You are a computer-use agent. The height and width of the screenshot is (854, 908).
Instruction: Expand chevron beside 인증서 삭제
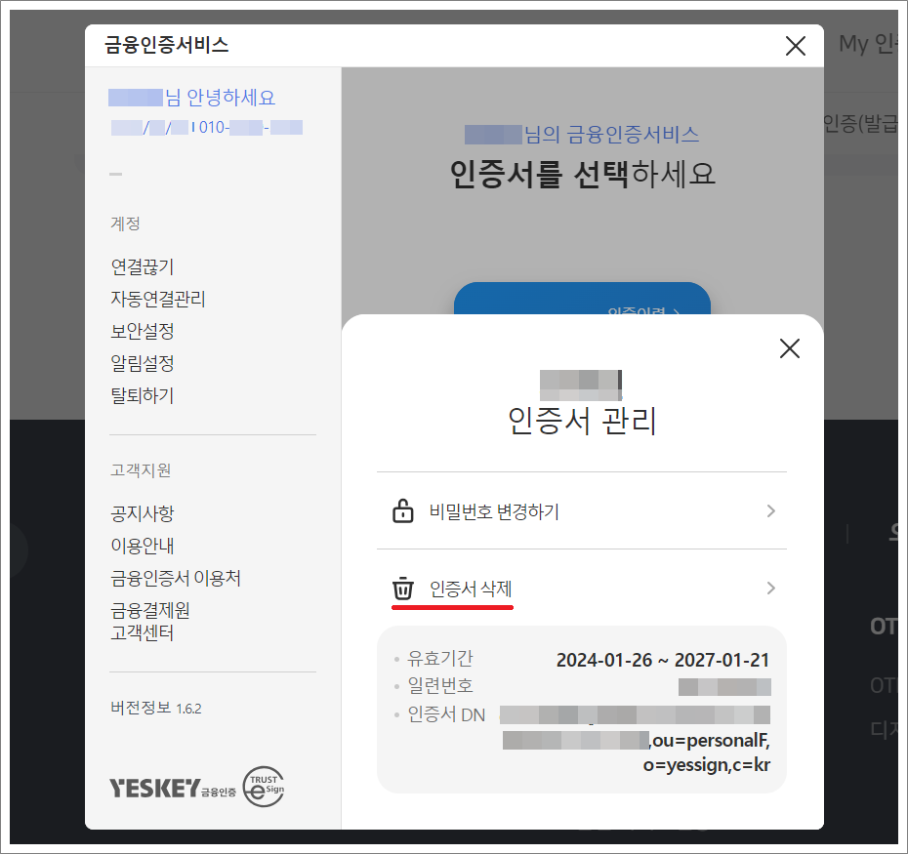tap(770, 589)
